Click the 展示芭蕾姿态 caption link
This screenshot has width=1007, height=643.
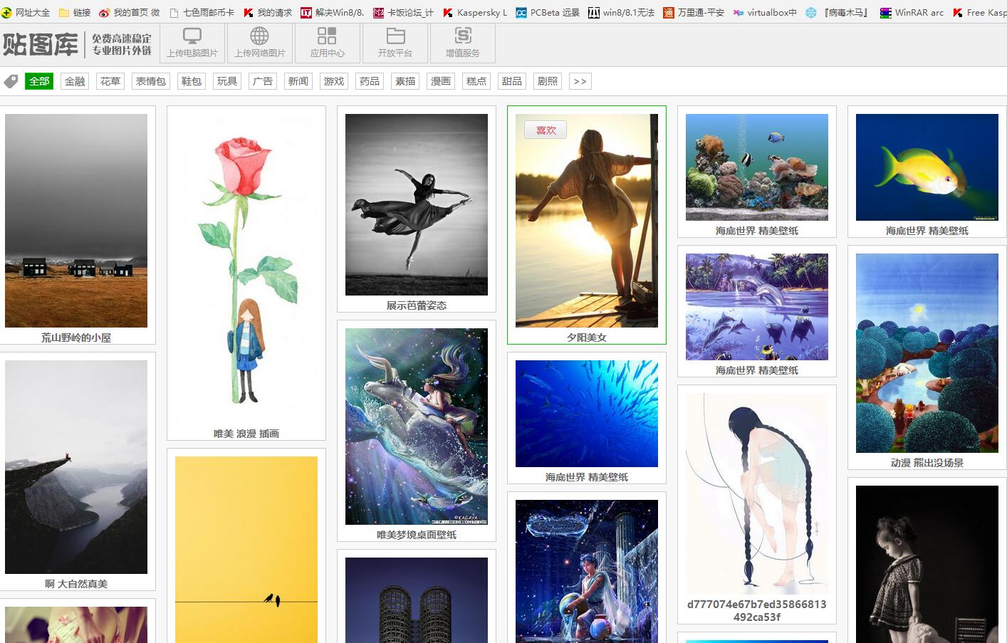pyautogui.click(x=417, y=305)
